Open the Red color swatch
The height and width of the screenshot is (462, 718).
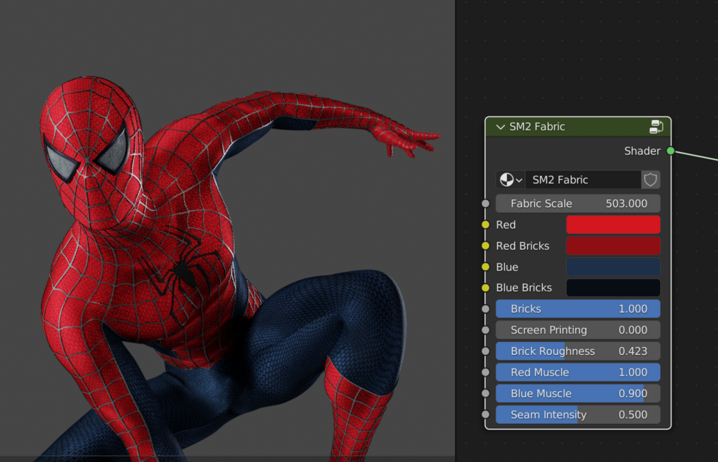(x=613, y=225)
